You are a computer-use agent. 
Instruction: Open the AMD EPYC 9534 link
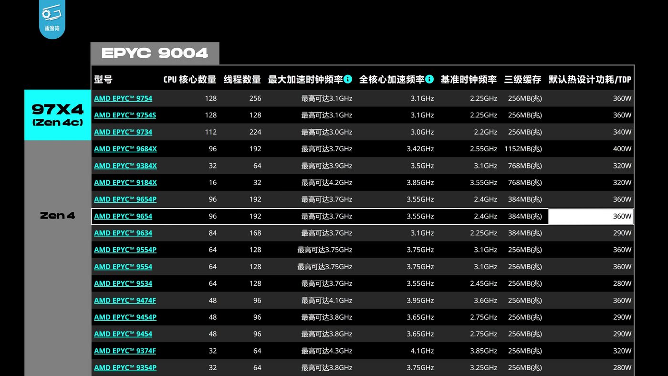123,283
